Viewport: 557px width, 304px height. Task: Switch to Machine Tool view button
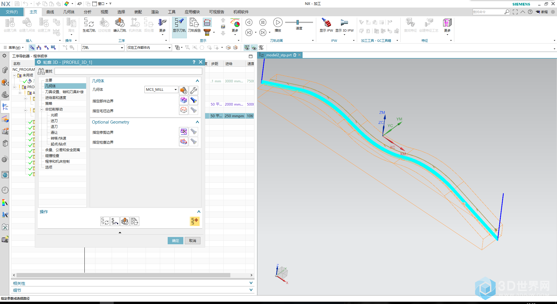(x=39, y=48)
